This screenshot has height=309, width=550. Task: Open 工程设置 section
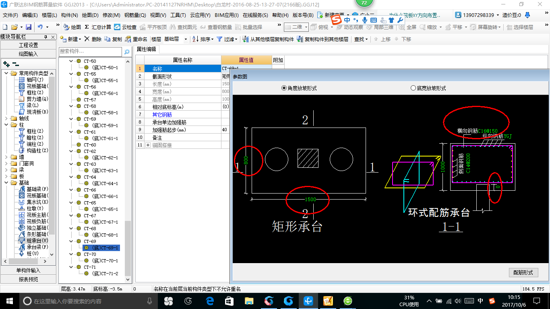click(29, 45)
